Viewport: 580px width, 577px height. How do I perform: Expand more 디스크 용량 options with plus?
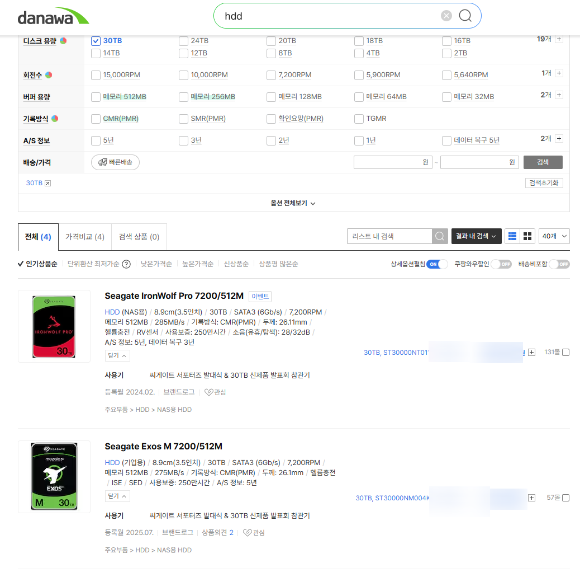559,39
